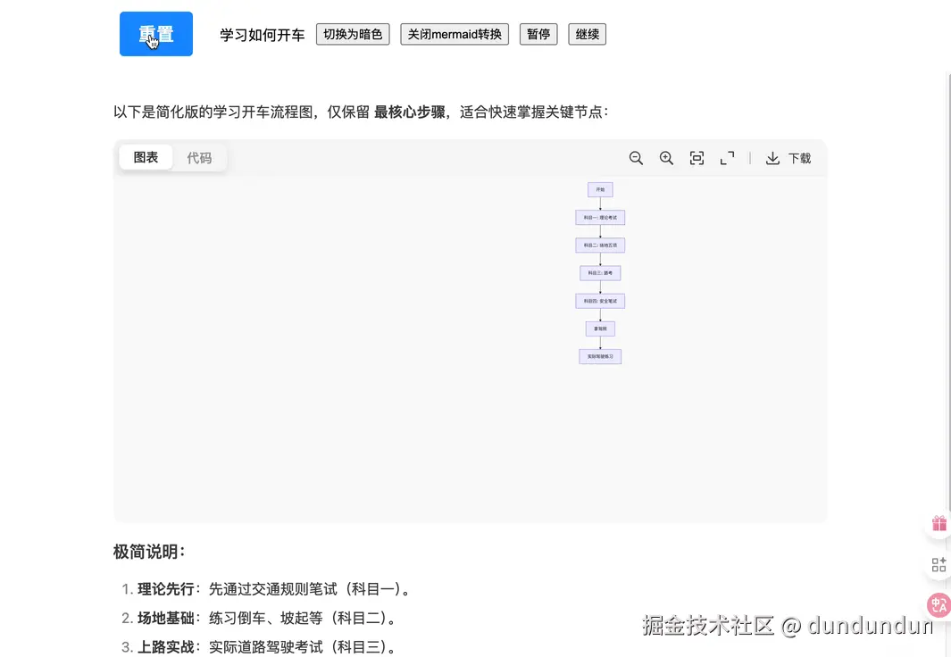Click the list item 场地基础
Viewport: 951px width, 657px height.
coord(258,619)
